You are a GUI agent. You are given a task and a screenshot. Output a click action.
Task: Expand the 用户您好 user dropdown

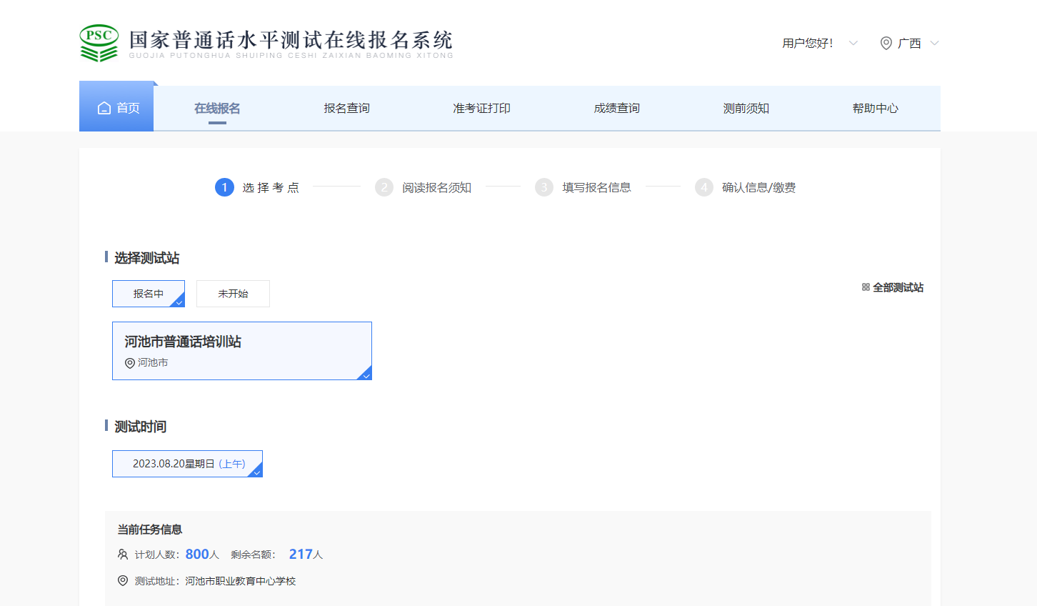pyautogui.click(x=853, y=43)
